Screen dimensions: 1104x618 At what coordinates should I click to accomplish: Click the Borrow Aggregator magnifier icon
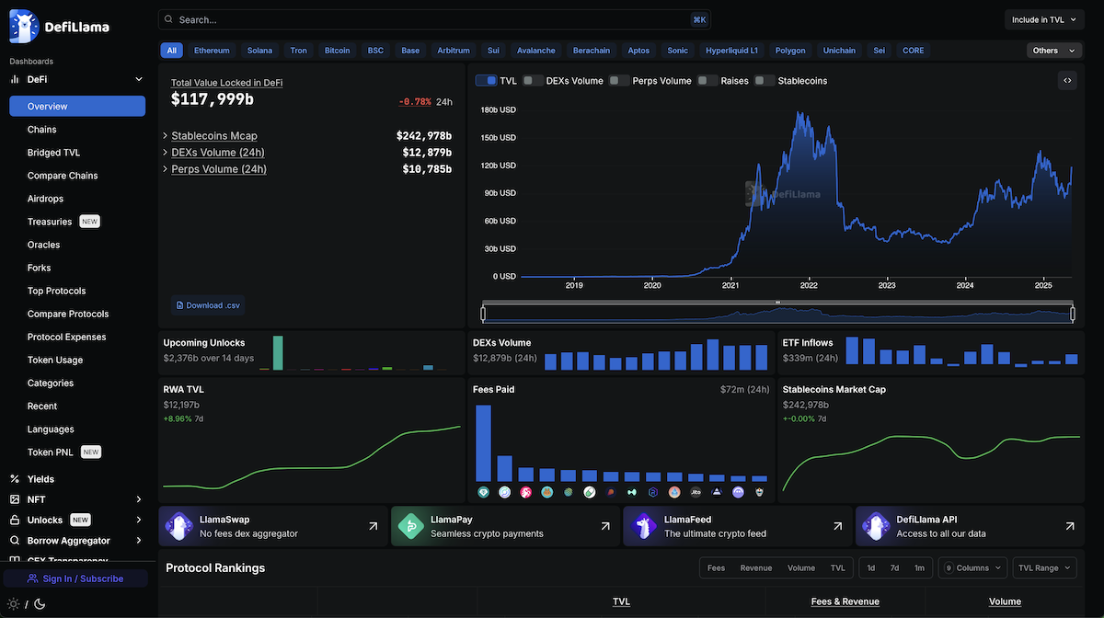(x=15, y=541)
